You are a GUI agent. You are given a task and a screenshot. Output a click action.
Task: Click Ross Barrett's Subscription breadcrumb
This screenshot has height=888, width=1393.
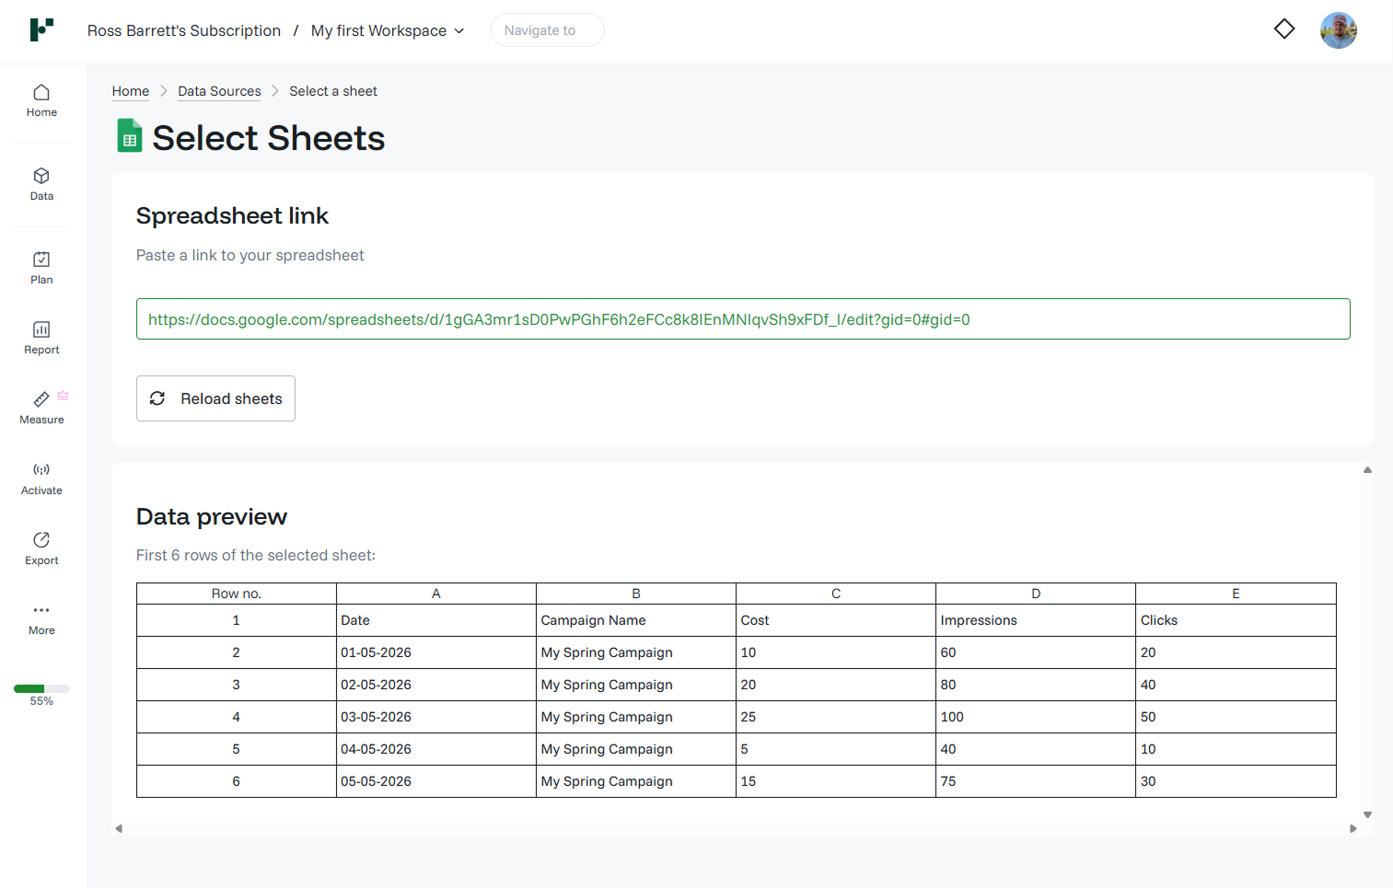(184, 30)
